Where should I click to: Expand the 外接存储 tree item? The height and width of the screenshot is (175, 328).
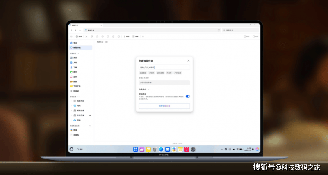point(71,115)
